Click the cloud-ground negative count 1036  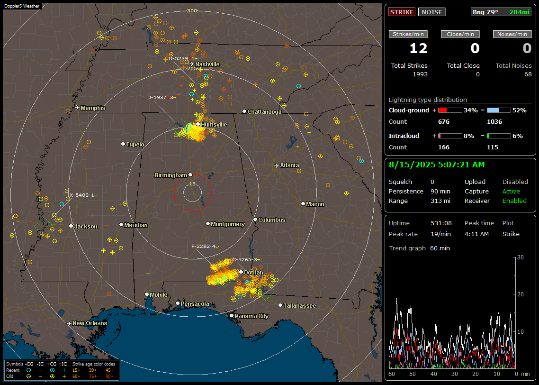click(494, 122)
